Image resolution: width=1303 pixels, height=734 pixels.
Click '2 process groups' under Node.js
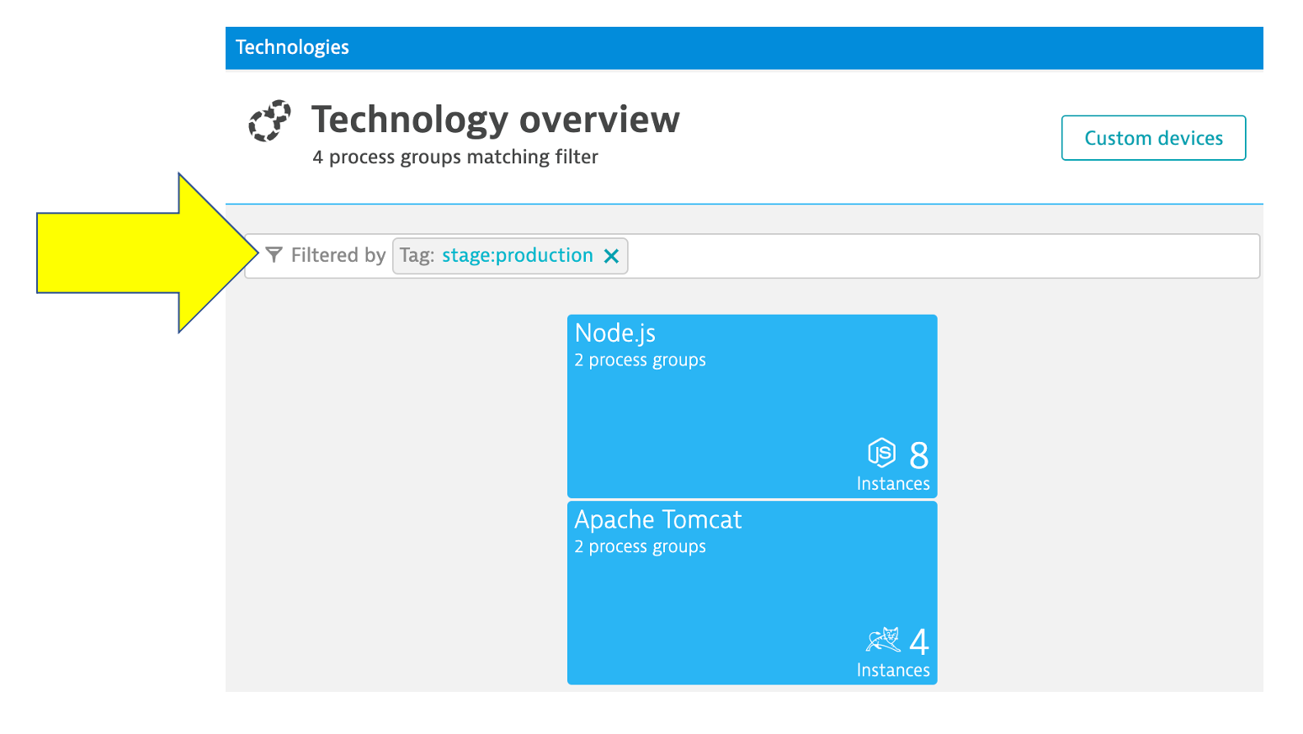pyautogui.click(x=640, y=360)
